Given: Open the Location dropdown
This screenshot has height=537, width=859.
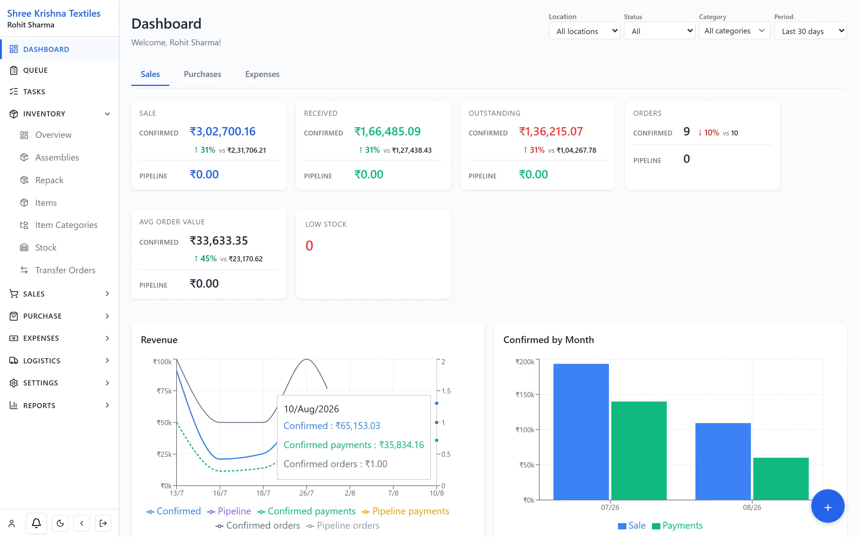Looking at the screenshot, I should 584,31.
